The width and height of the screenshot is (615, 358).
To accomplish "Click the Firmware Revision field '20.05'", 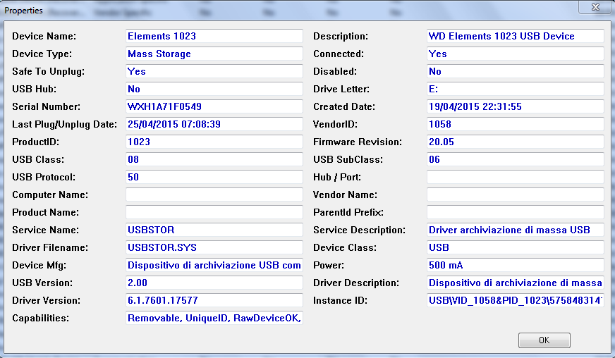I will click(516, 142).
